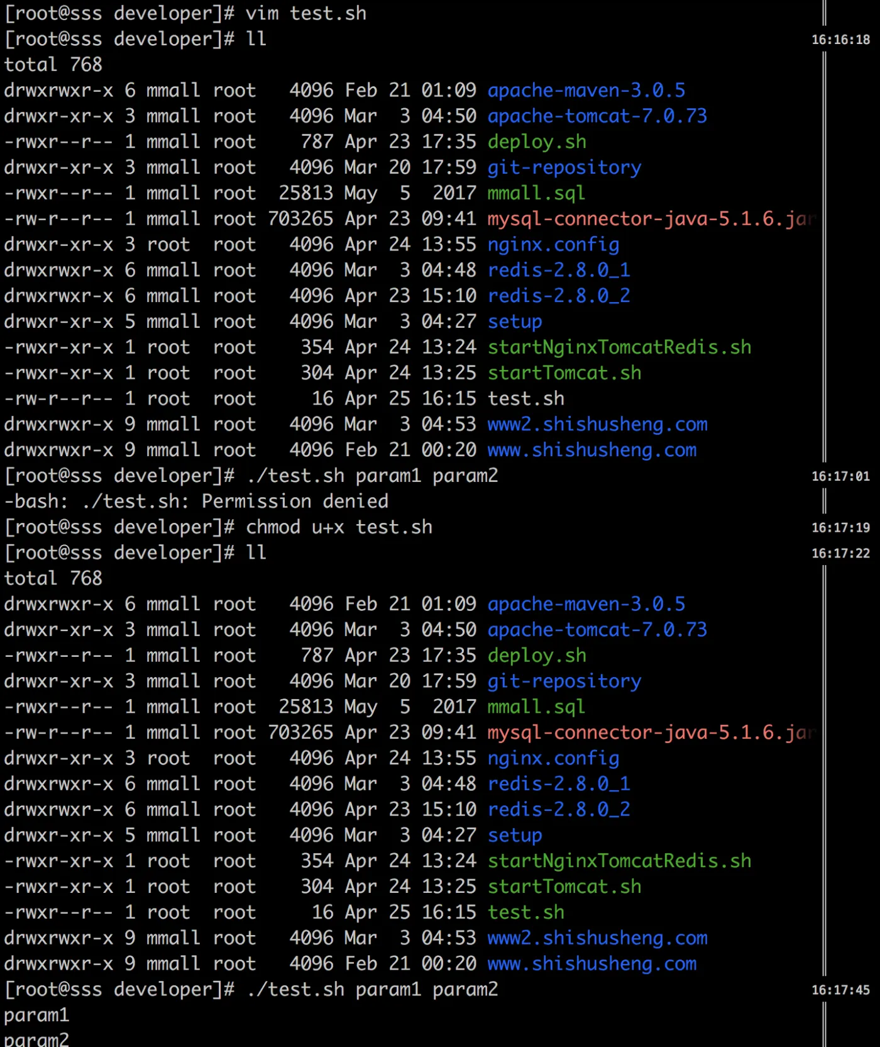
Task: Select deploy.sh in the first listing
Action: pyautogui.click(x=537, y=142)
